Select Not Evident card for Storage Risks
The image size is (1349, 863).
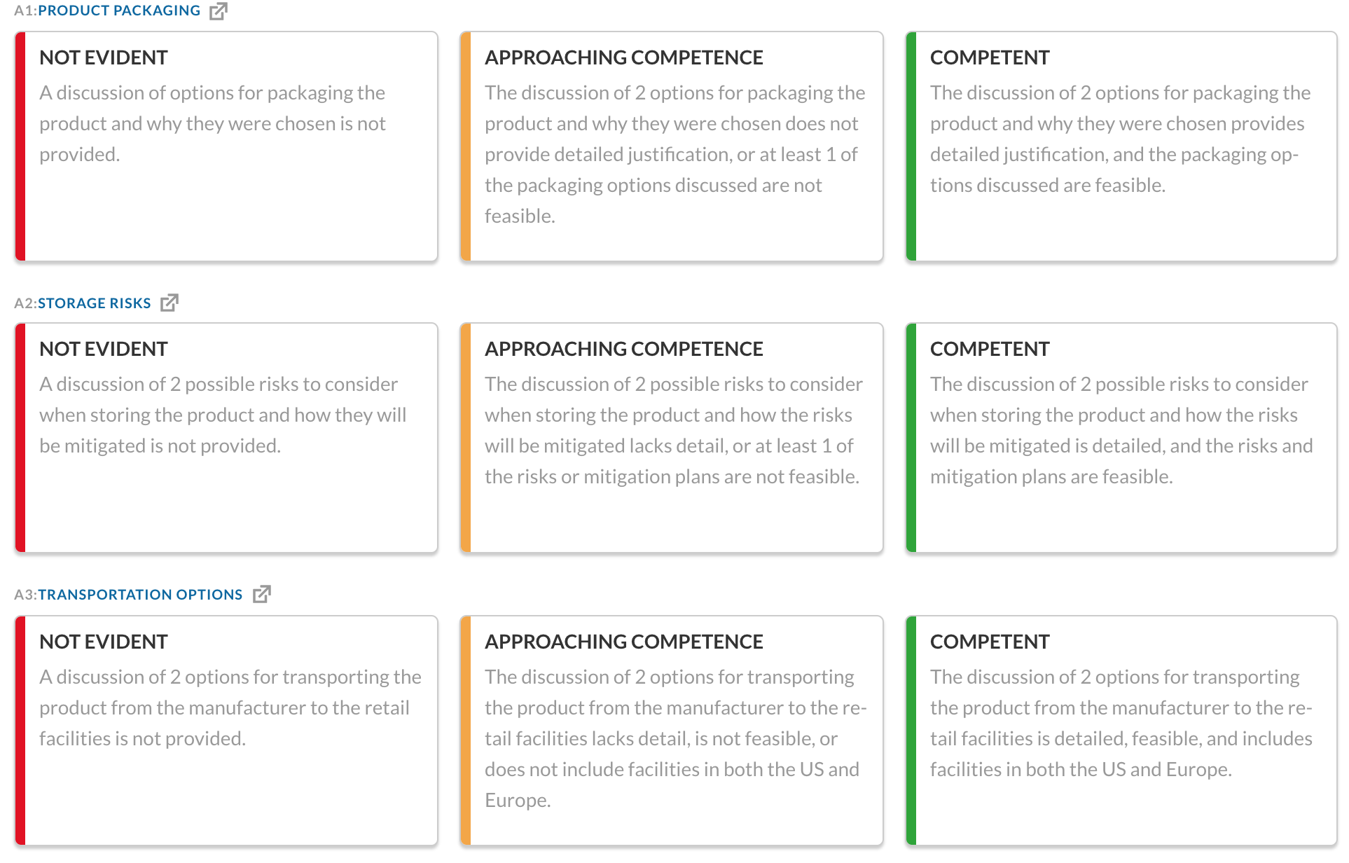point(226,438)
